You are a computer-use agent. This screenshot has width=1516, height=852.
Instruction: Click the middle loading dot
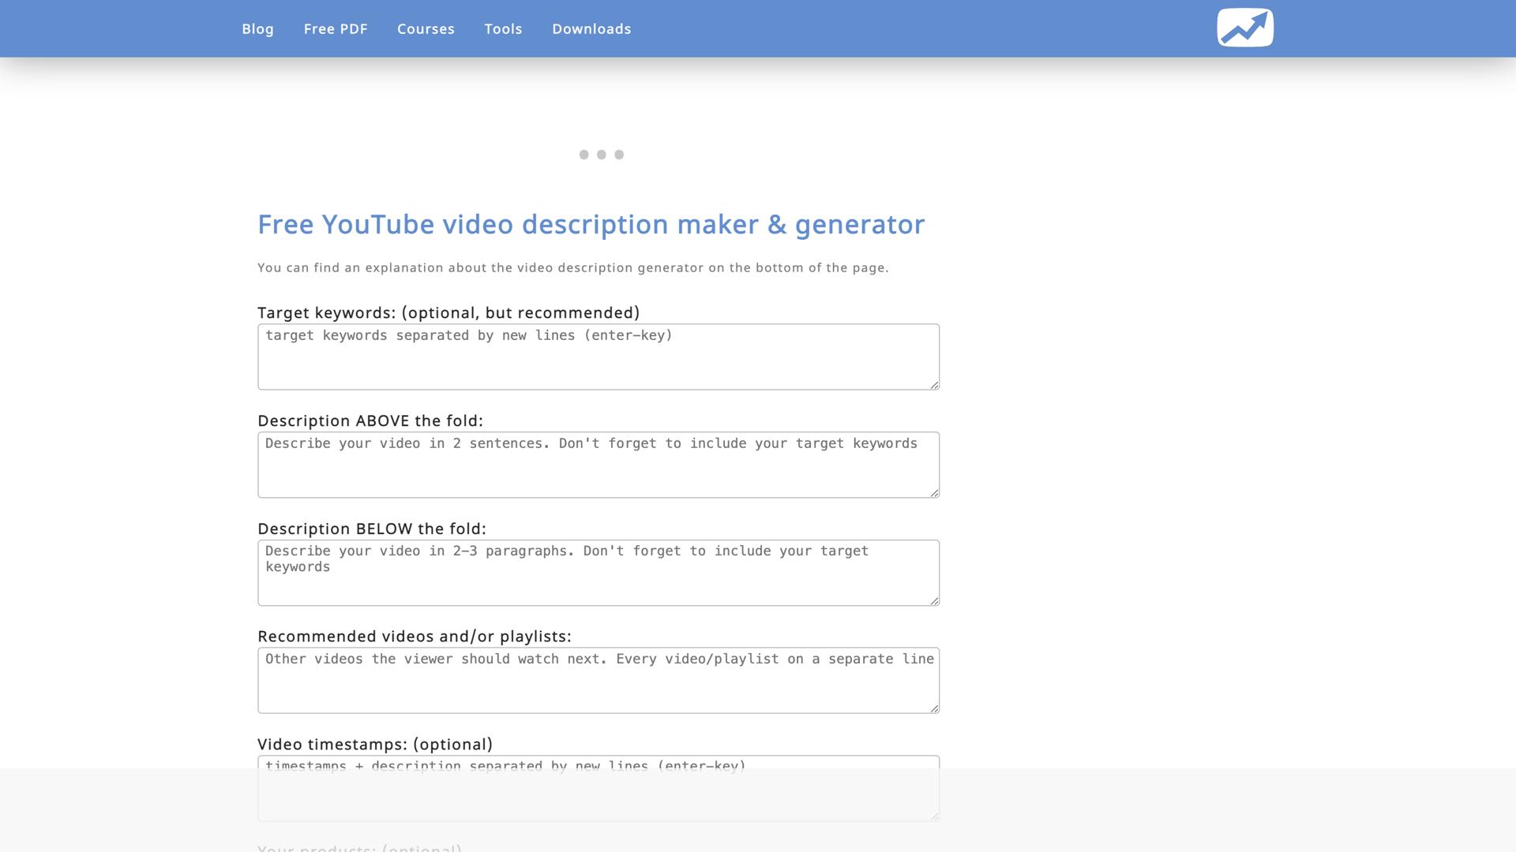click(x=602, y=155)
